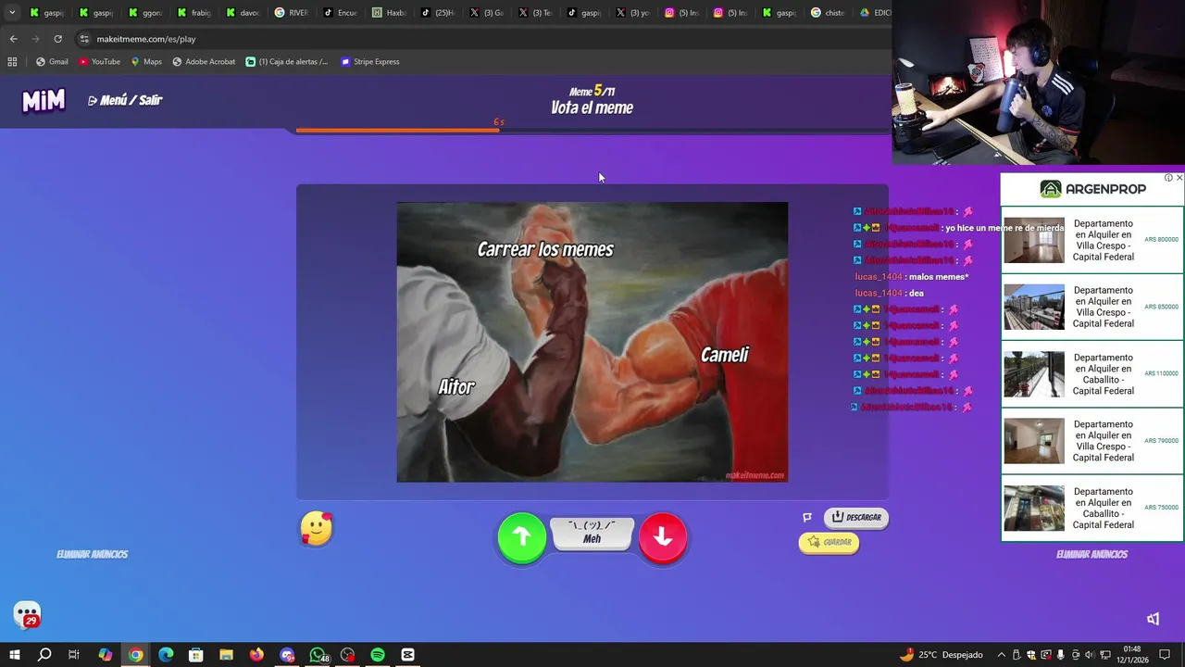The width and height of the screenshot is (1185, 667).
Task: Open Firefox from taskbar
Action: coord(256,655)
